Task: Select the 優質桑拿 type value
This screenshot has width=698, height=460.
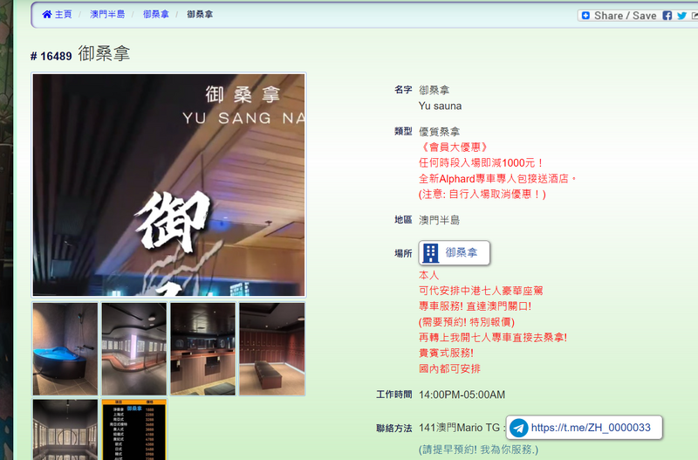Action: click(x=439, y=132)
